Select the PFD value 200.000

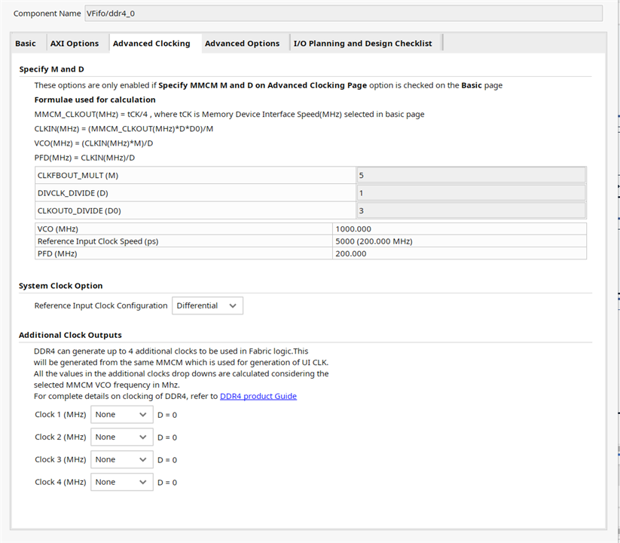point(351,253)
